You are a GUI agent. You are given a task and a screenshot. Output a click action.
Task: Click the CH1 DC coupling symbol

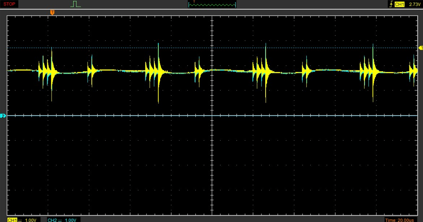tap(20, 220)
